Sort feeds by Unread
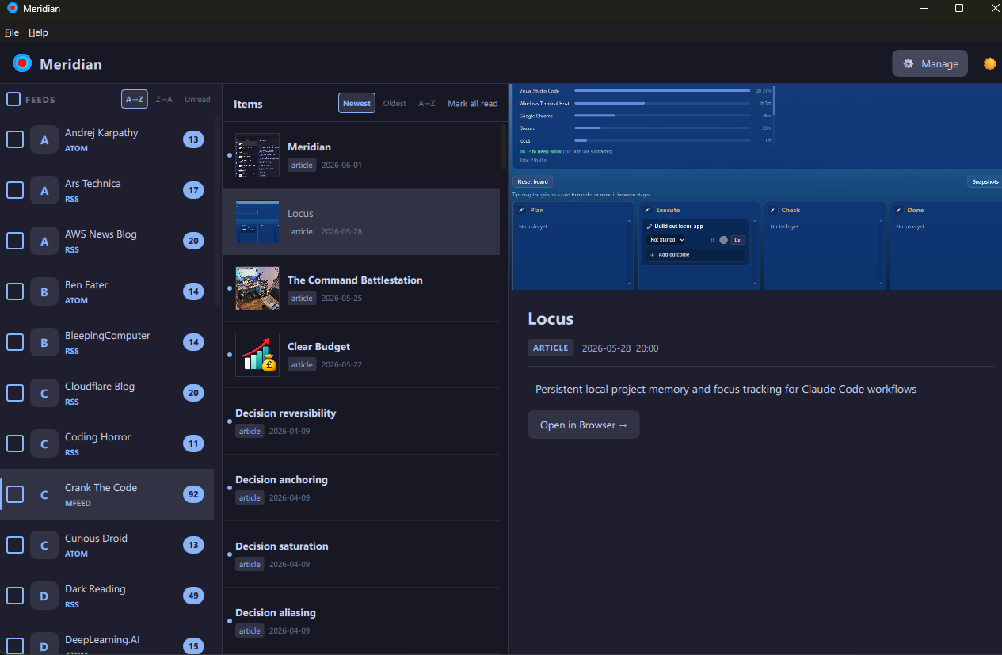Viewport: 1002px width, 655px height. point(197,99)
